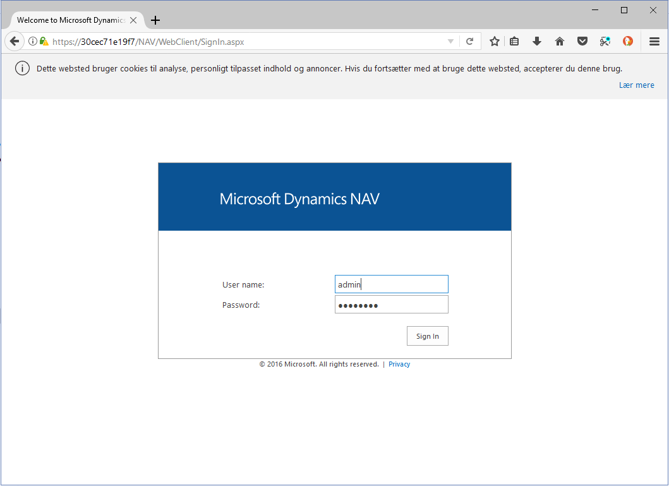This screenshot has width=669, height=486.
Task: Select the Welcome to Microsoft Dynamics tab
Action: 69,20
